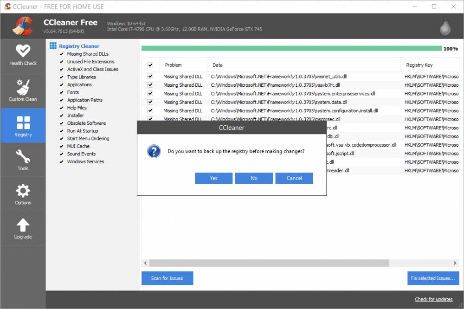Uncheck the system.enterpriseservices.dll row checkbox
464x309 pixels.
point(150,94)
